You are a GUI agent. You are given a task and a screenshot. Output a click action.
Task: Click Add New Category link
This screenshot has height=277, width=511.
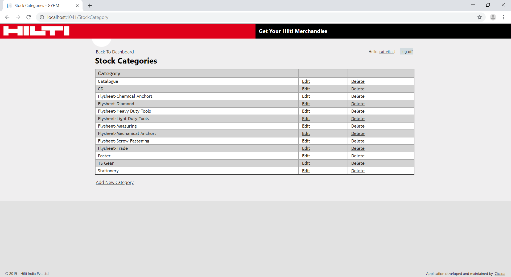tap(115, 182)
